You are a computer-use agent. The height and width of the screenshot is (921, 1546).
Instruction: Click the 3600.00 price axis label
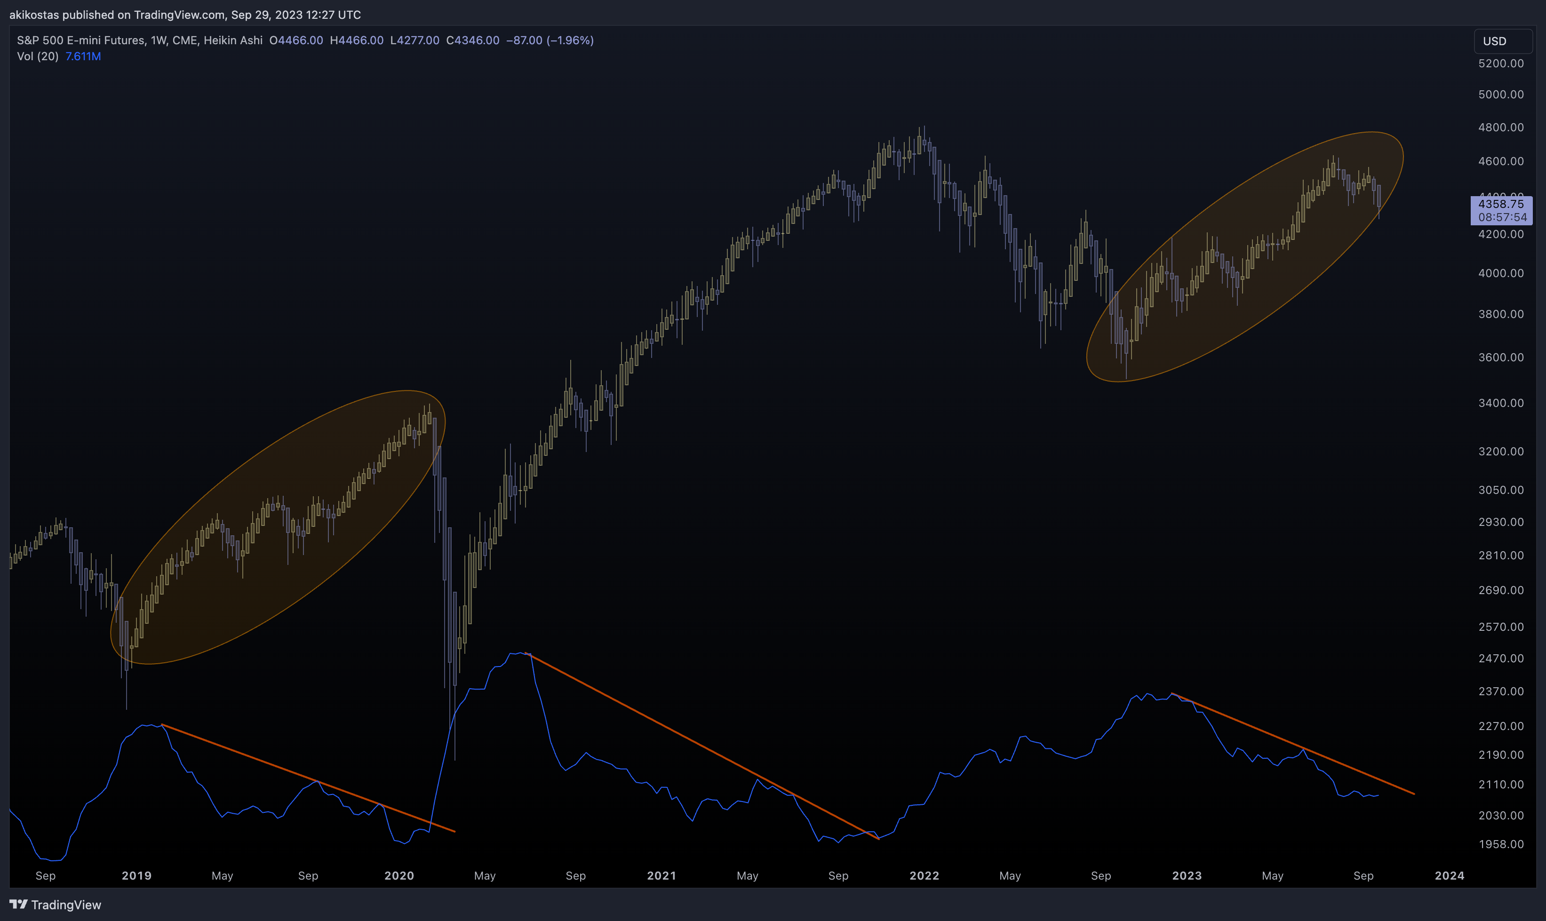click(1501, 357)
